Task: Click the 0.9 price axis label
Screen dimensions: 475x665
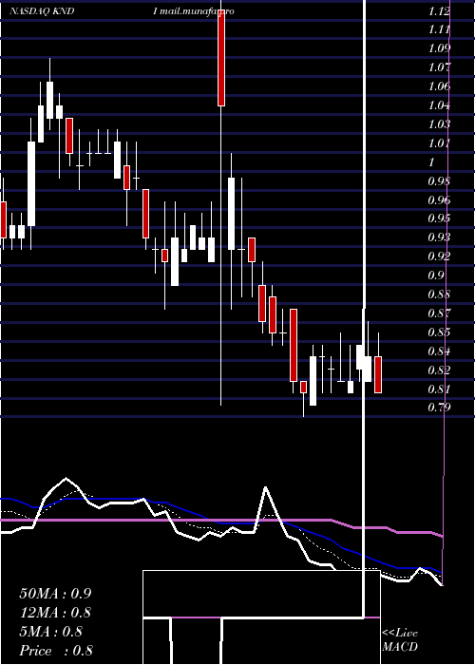Action: [x=435, y=275]
